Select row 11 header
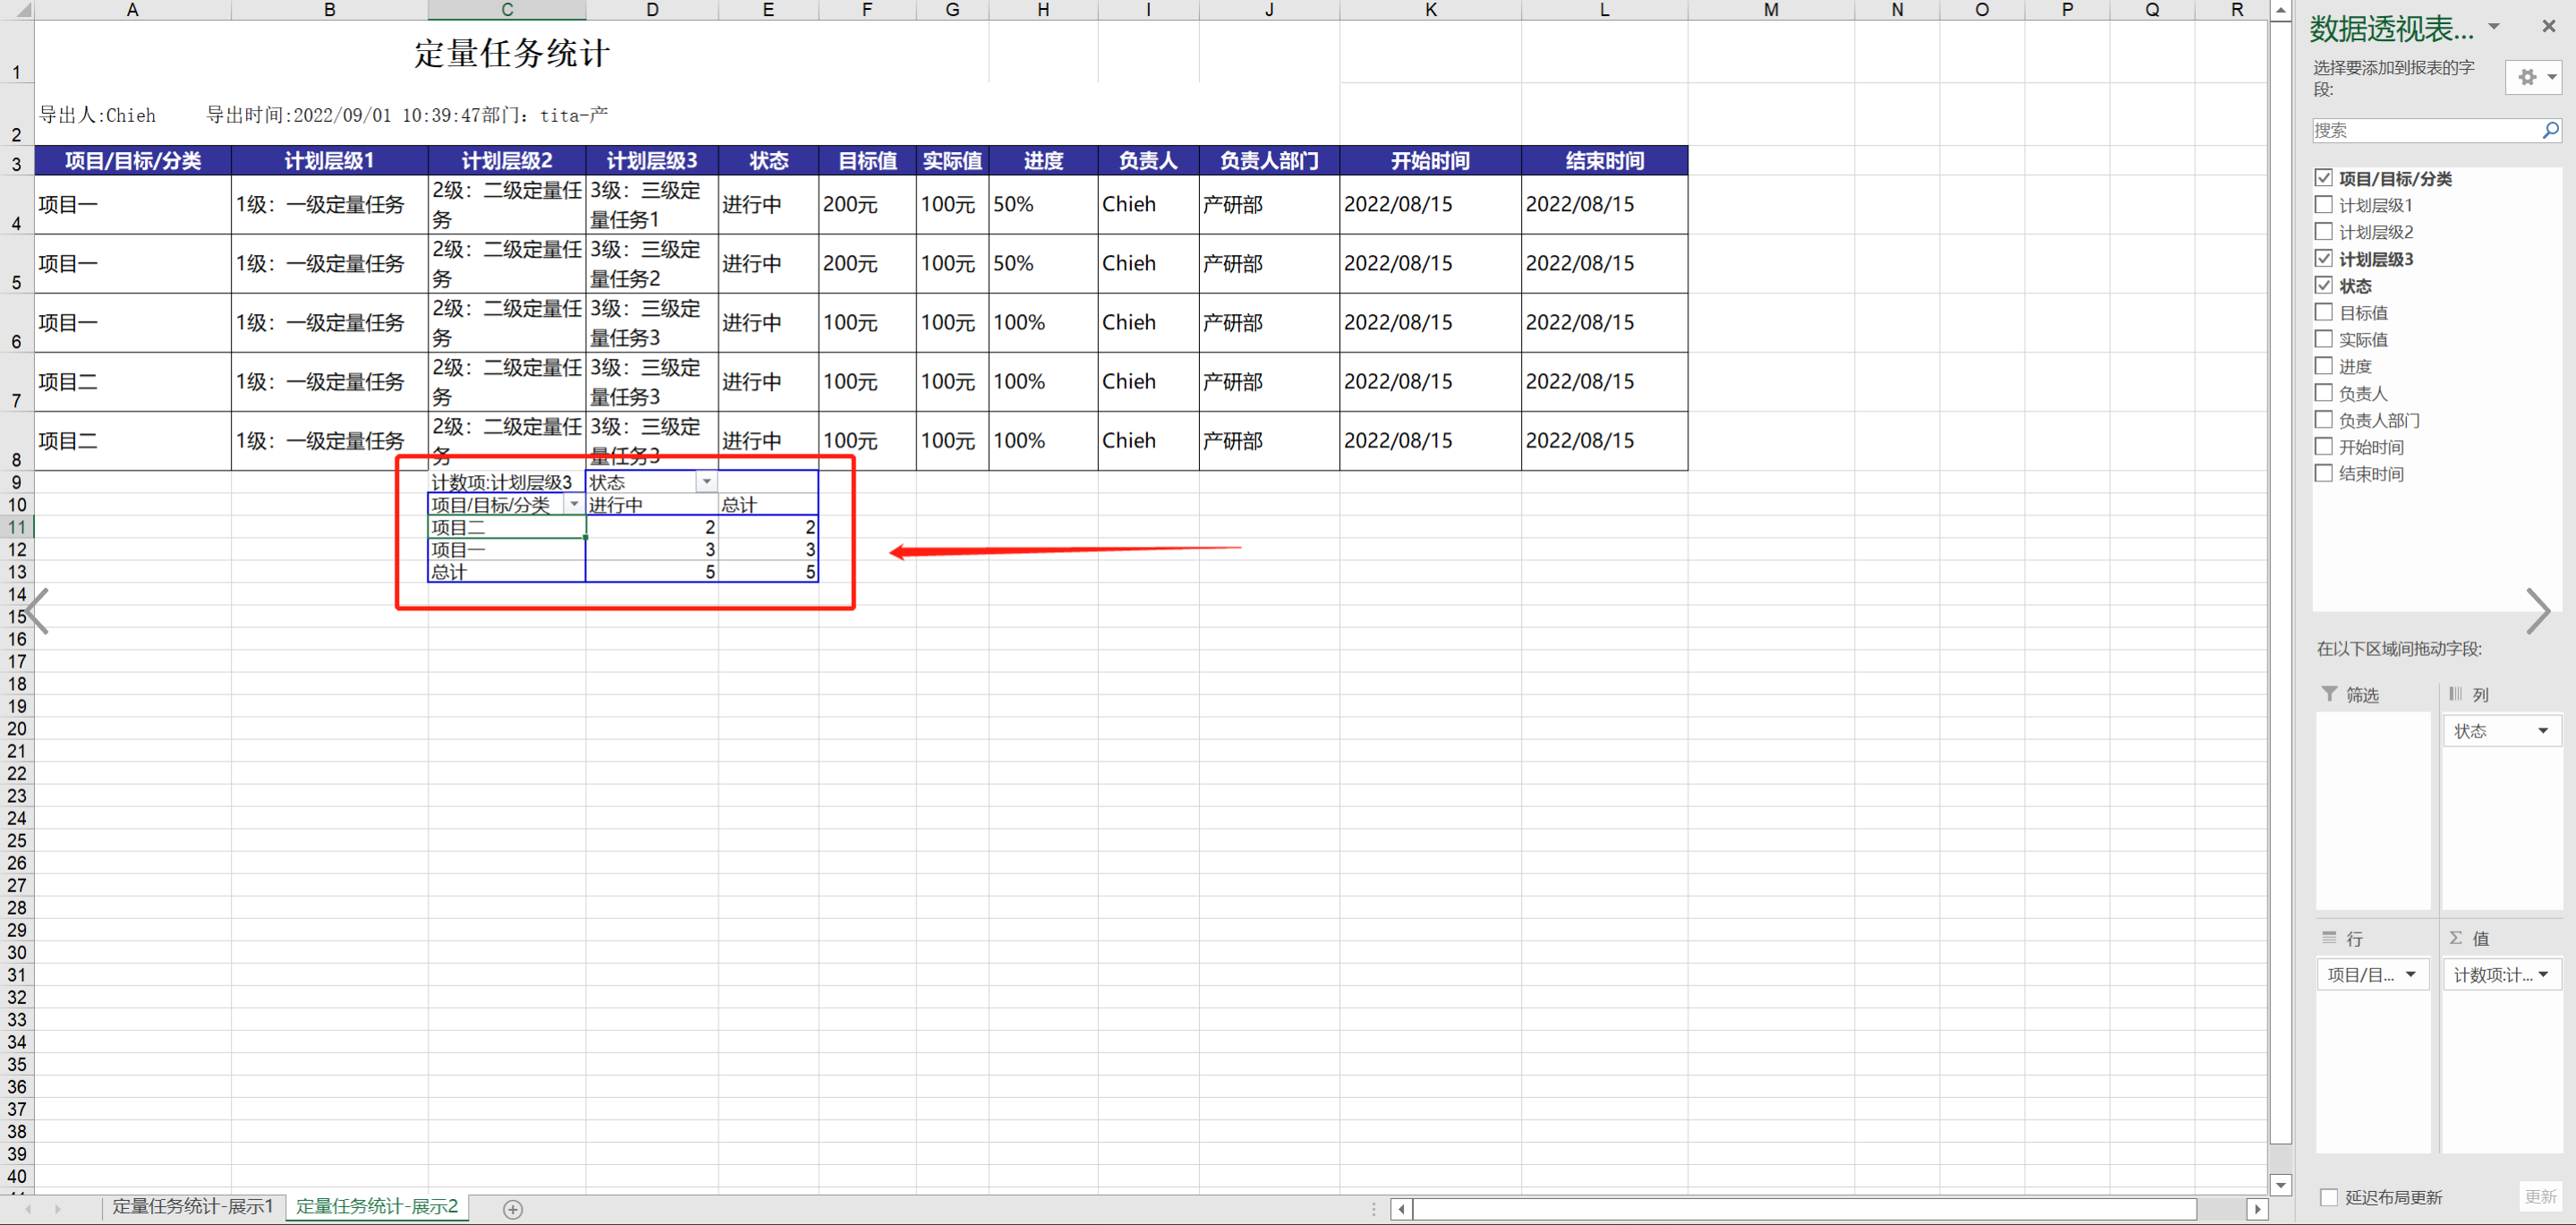Viewport: 2576px width, 1225px height. coord(17,527)
